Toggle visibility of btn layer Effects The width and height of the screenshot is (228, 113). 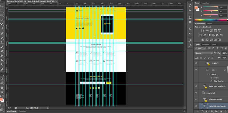[x=208, y=74]
